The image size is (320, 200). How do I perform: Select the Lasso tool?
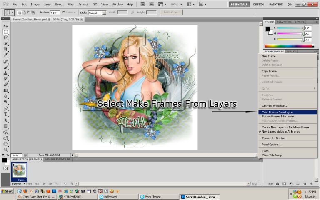(x=6, y=37)
